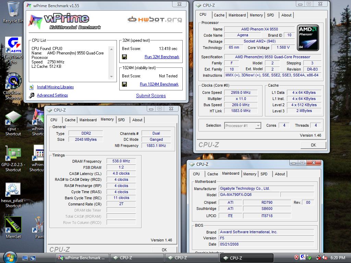Viewport: 351px width, 263px height.
Task: Click the Southbridge SB600 field
Action: point(267,209)
